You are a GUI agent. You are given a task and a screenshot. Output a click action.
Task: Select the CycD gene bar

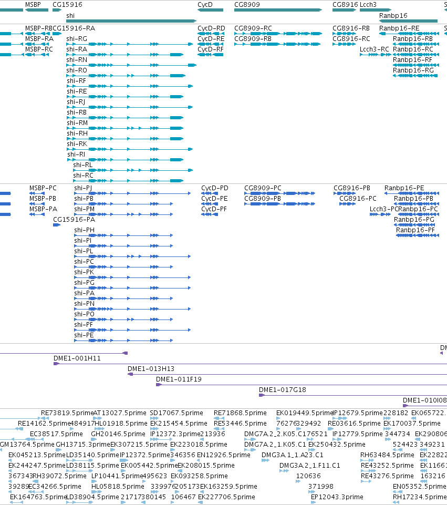[211, 10]
